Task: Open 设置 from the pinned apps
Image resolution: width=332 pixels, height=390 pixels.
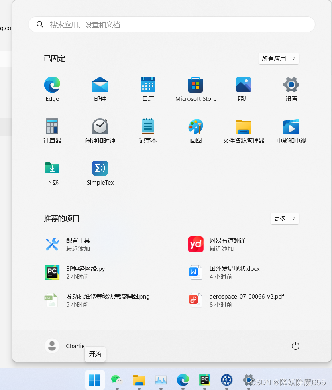Action: (x=291, y=89)
